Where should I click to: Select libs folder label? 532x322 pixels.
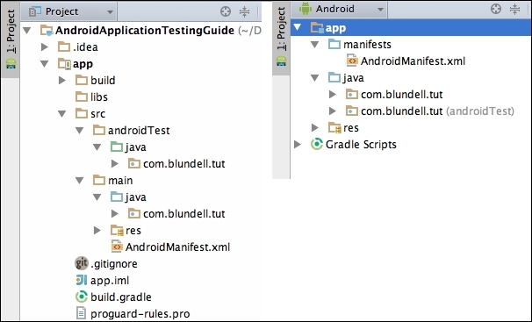coord(99,97)
